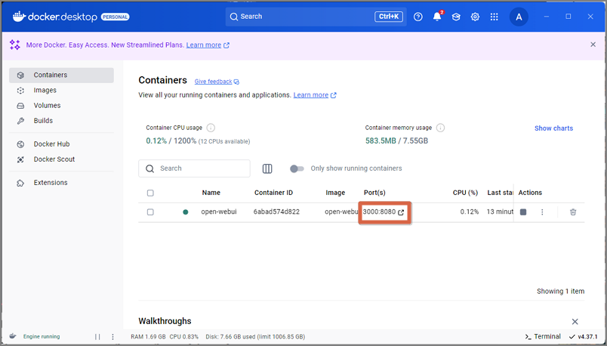Open the account avatar labeled A
Image resolution: width=607 pixels, height=346 pixels.
tap(519, 17)
